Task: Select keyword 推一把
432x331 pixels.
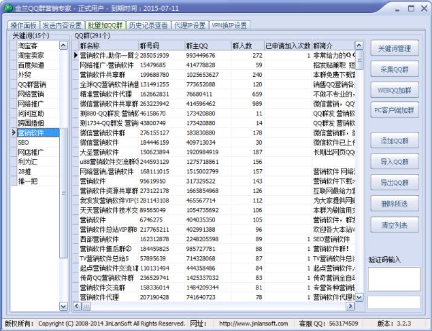Action: [x=38, y=181]
